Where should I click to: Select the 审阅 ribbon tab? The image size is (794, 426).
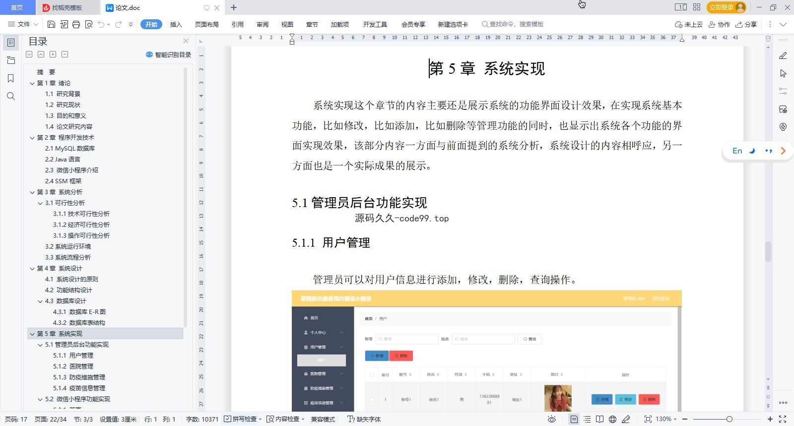(263, 24)
